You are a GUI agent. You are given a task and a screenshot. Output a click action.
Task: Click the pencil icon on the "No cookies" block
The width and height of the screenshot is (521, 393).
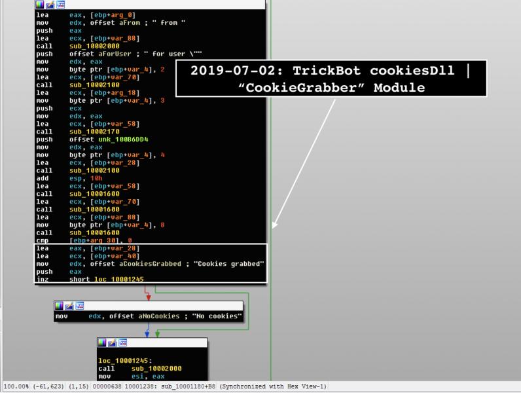coord(69,306)
